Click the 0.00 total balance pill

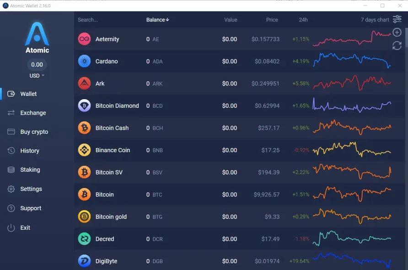click(x=37, y=64)
